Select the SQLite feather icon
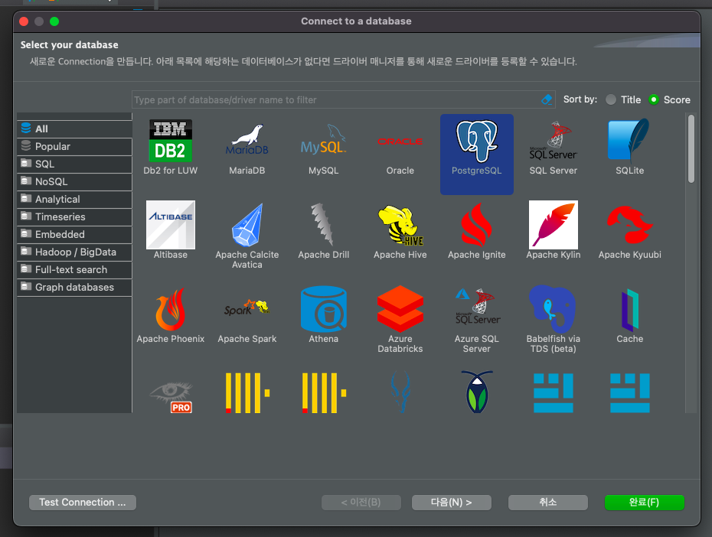The width and height of the screenshot is (712, 537). click(x=629, y=140)
